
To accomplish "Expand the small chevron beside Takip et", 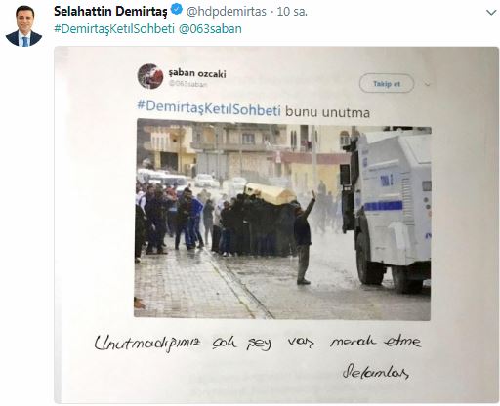I will point(428,84).
